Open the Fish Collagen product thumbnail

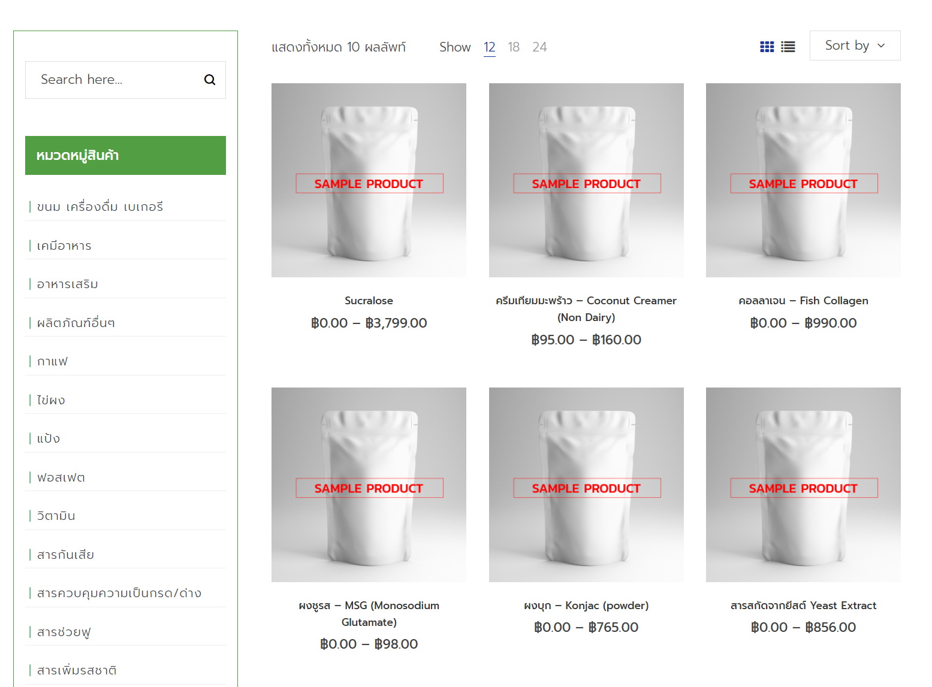(803, 180)
